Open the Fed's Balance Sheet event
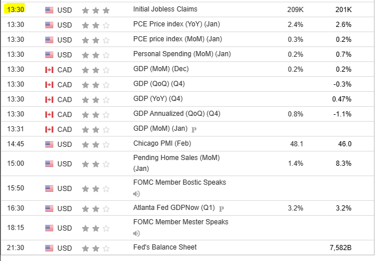 pyautogui.click(x=165, y=247)
